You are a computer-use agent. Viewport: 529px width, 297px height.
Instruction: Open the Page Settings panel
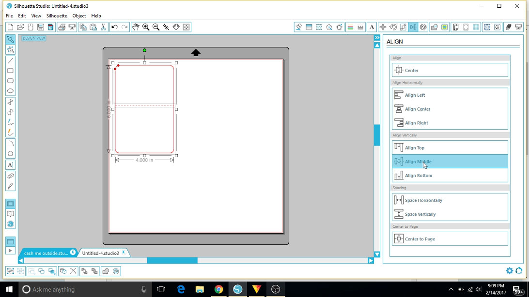[x=455, y=27]
